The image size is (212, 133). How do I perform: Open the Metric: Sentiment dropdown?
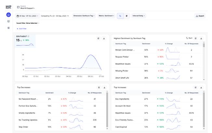click(x=106, y=16)
